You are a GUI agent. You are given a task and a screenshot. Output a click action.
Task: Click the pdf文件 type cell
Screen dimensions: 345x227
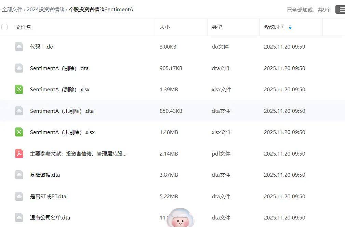(x=221, y=153)
